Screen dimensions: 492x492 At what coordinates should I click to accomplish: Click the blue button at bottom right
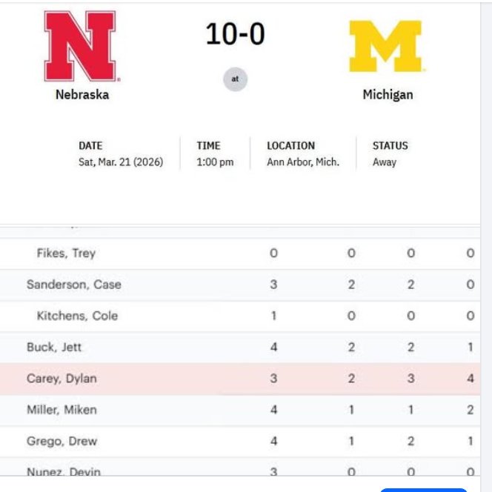(424, 490)
